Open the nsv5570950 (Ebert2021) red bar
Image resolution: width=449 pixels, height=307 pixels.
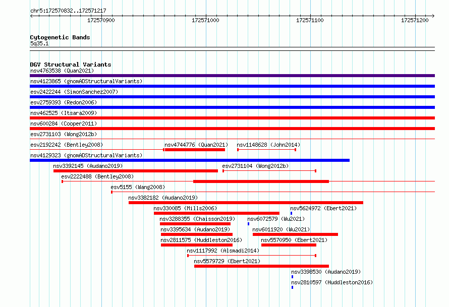point(289,245)
